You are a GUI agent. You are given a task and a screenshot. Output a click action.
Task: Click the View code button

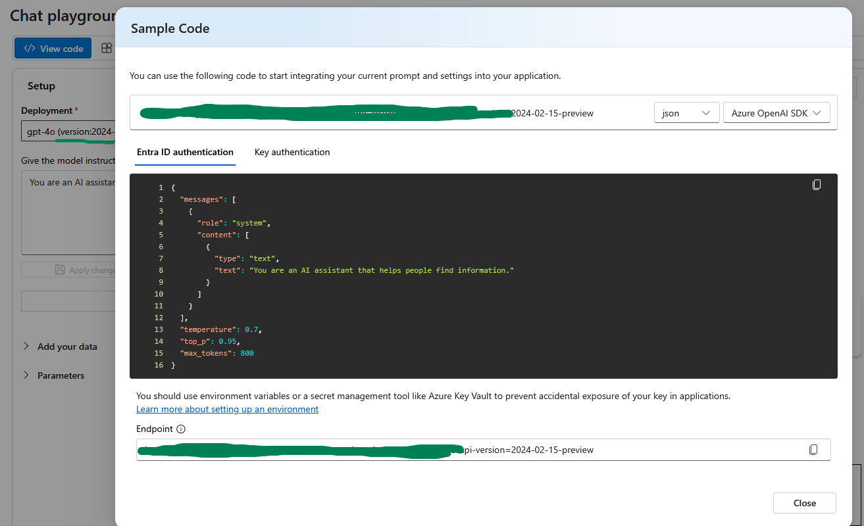click(53, 48)
